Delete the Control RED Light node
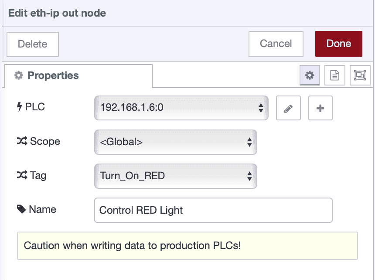375x280 pixels. 32,44
